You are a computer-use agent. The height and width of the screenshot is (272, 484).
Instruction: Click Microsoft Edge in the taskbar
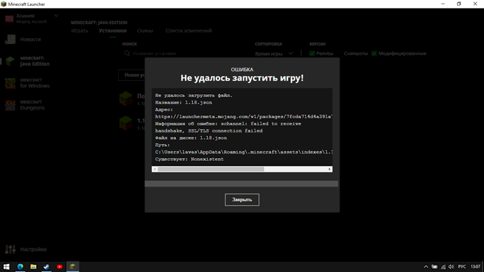coord(20,266)
